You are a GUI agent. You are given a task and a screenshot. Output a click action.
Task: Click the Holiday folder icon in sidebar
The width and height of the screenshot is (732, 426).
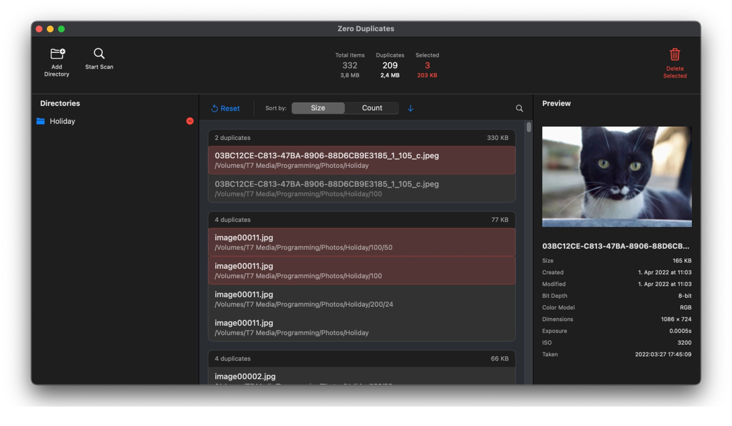pyautogui.click(x=41, y=121)
